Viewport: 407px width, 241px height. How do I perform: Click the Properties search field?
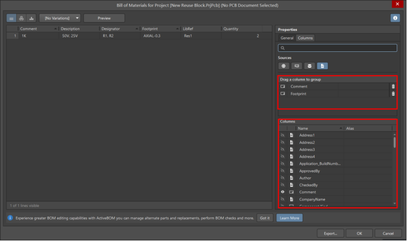pyautogui.click(x=338, y=48)
